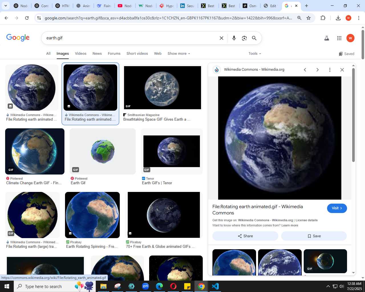Open Opera browser from the taskbar
Viewport: 365px width, 292px height.
coord(173,286)
